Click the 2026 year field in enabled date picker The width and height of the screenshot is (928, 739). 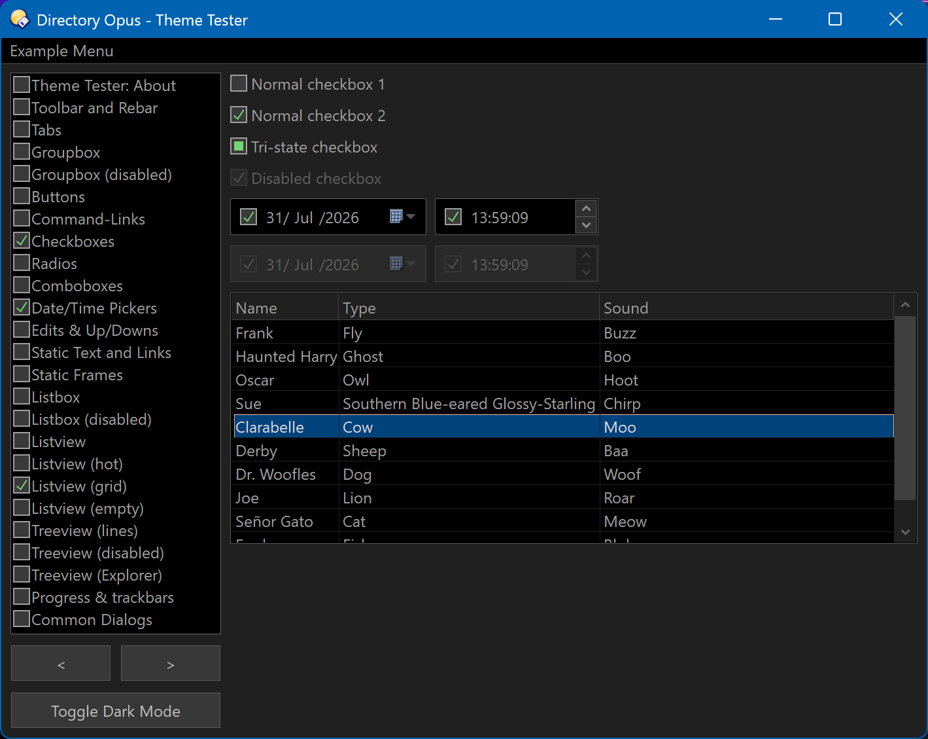342,217
